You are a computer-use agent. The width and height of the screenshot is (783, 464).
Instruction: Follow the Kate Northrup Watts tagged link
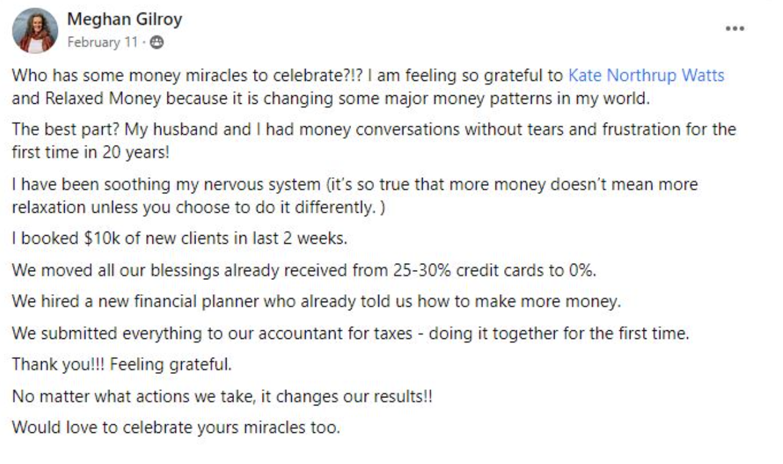[647, 76]
